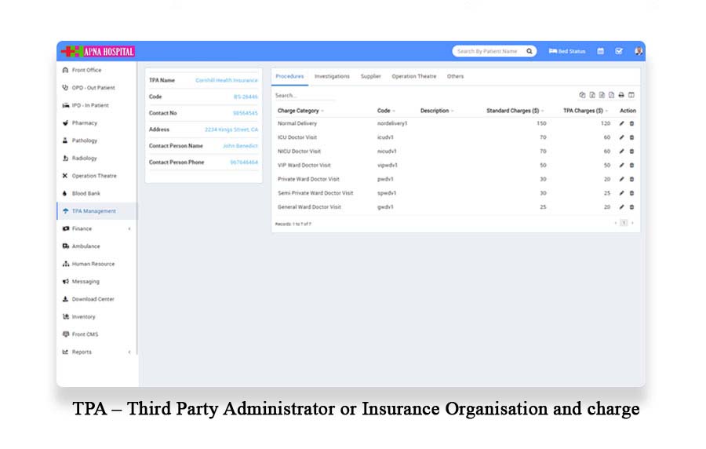The image size is (706, 449).
Task: Sort by Standard Charges ($) column
Action: (515, 111)
